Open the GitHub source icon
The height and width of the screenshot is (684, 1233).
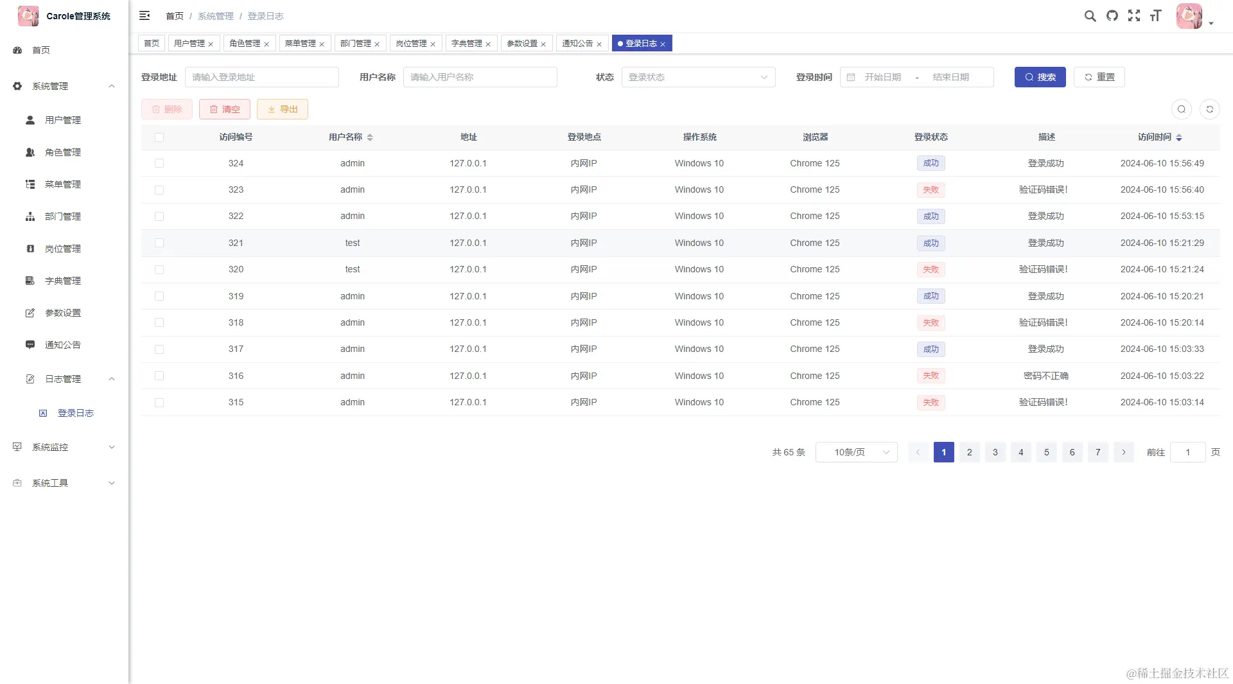[1112, 16]
